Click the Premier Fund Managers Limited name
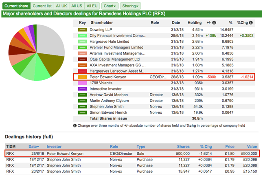The width and height of the screenshot is (263, 176). tap(116, 47)
